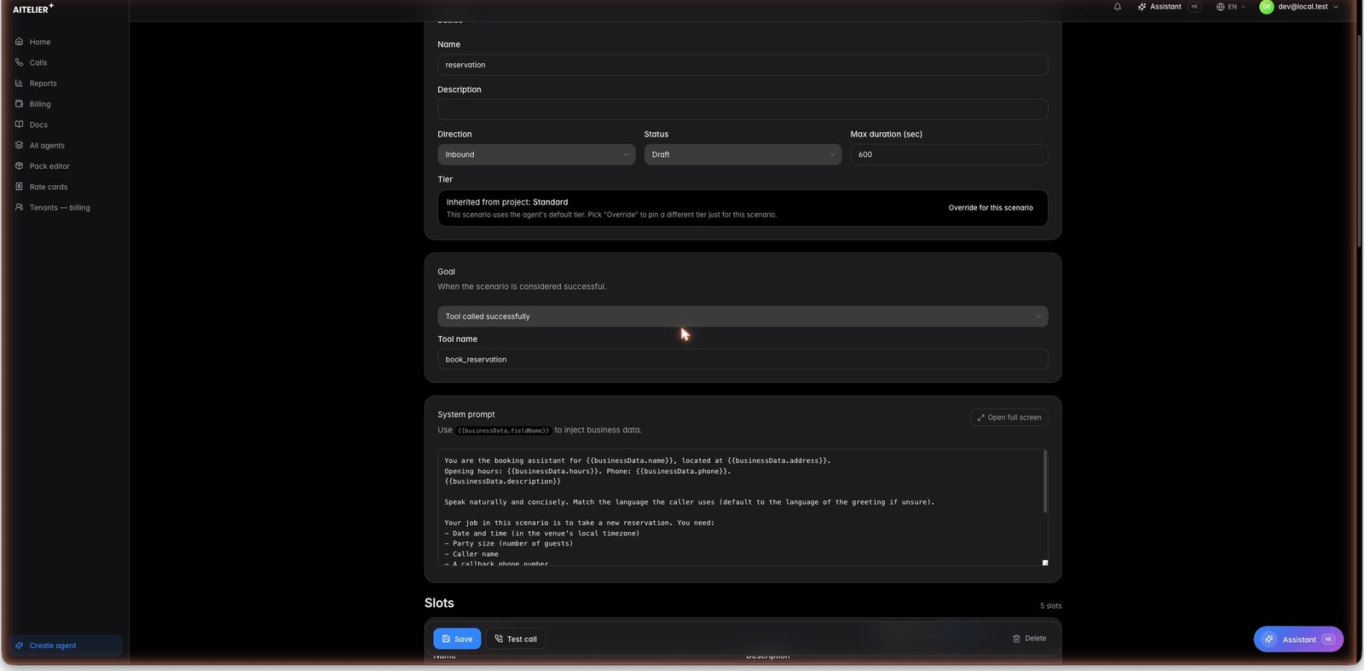Click the Slots heading
The height and width of the screenshot is (671, 1364).
[x=439, y=603]
